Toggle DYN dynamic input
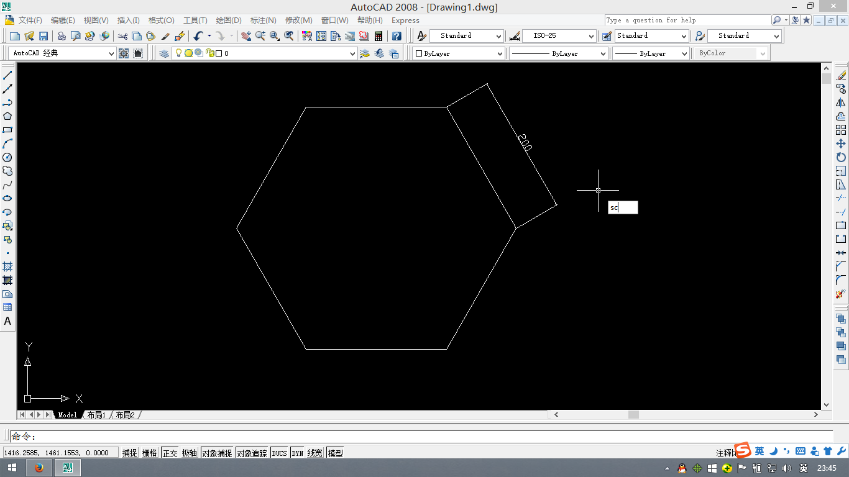Screen dimensions: 849x477 (x=298, y=453)
